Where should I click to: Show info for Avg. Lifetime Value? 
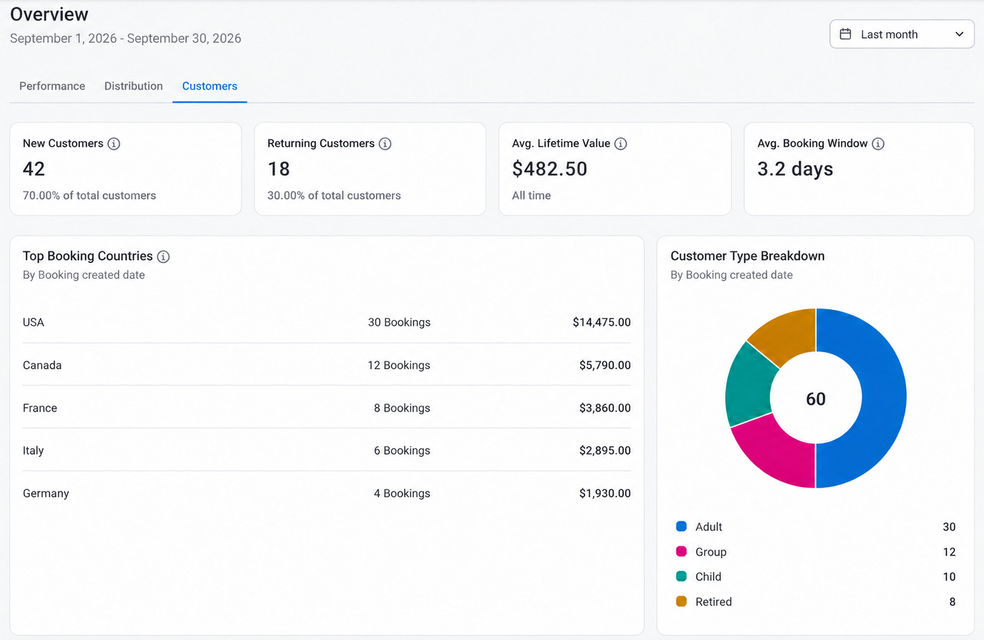pos(621,144)
